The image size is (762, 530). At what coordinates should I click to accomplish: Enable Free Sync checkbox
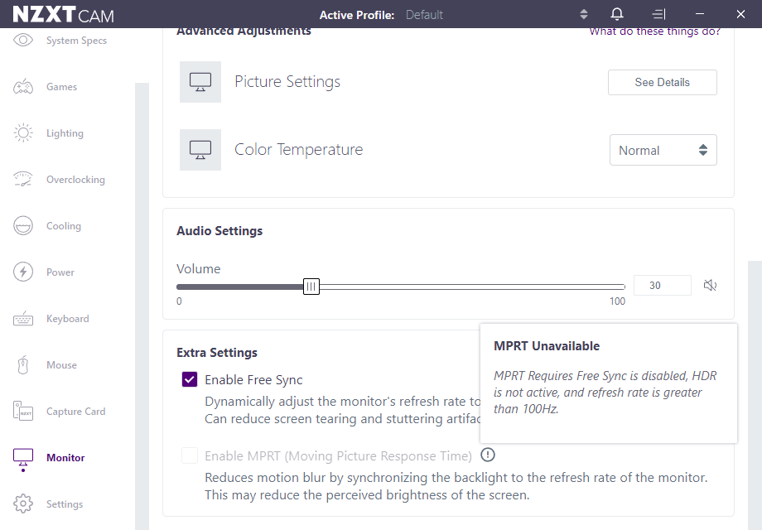pyautogui.click(x=189, y=378)
